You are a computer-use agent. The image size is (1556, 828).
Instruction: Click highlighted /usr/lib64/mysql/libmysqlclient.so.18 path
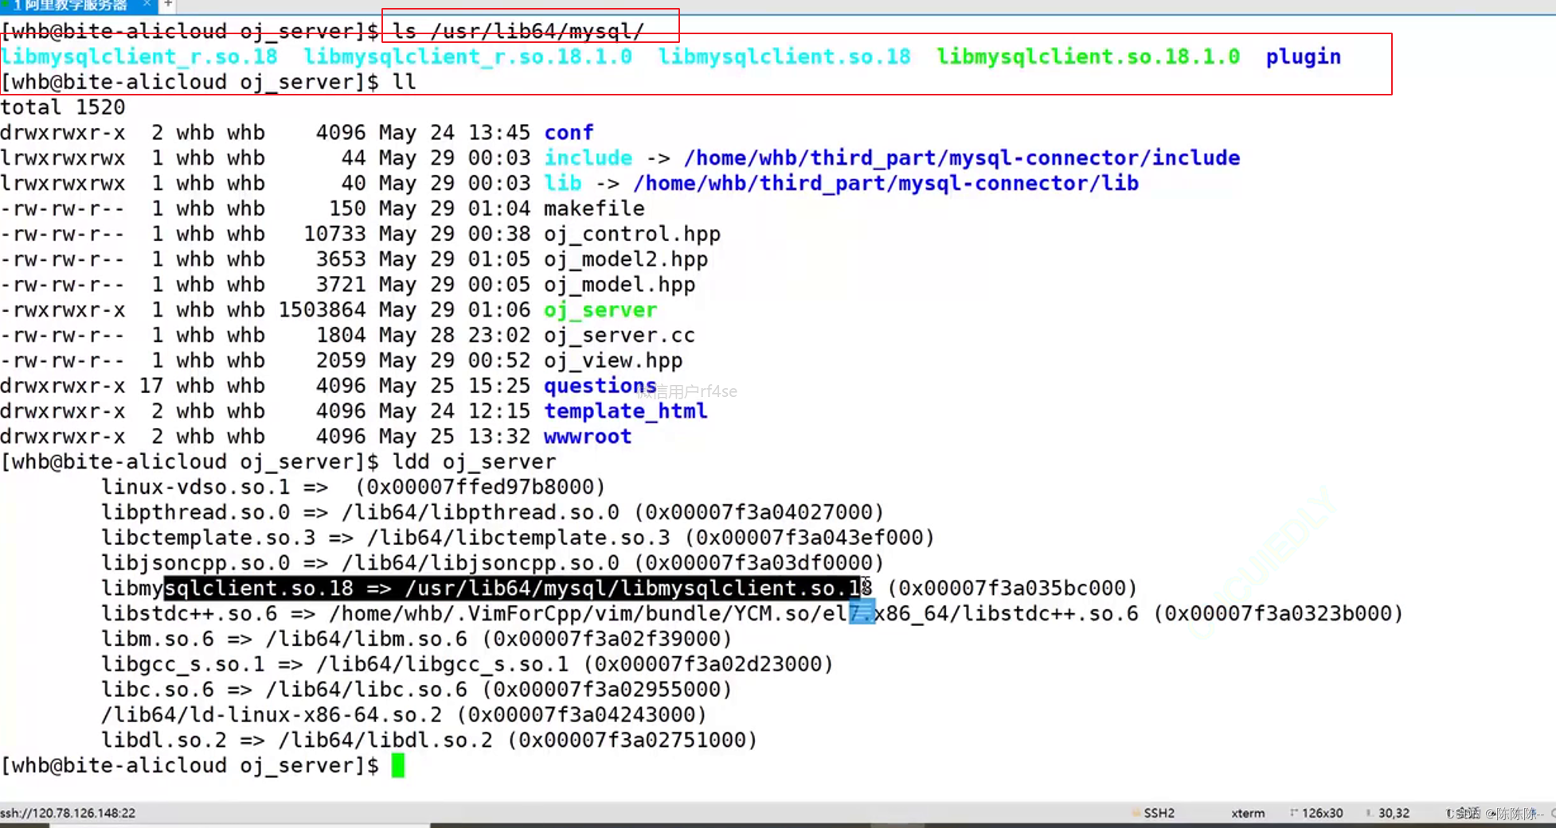(x=639, y=589)
